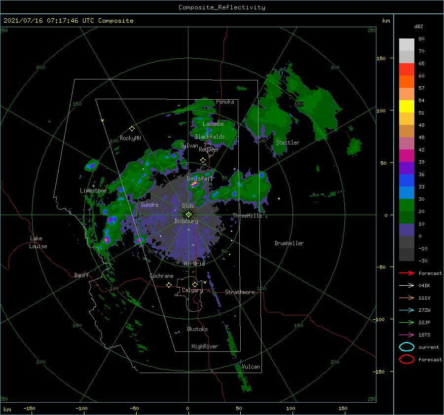The height and width of the screenshot is (415, 444).
Task: Click the Olds town label
Action: tap(188, 206)
